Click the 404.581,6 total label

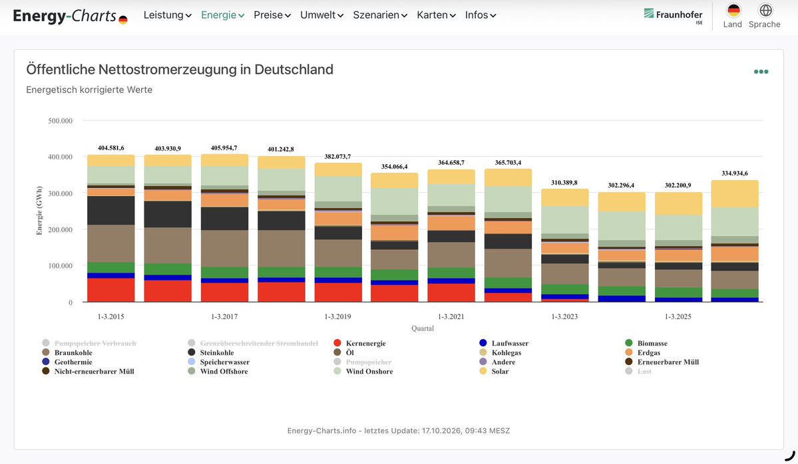[x=111, y=148]
